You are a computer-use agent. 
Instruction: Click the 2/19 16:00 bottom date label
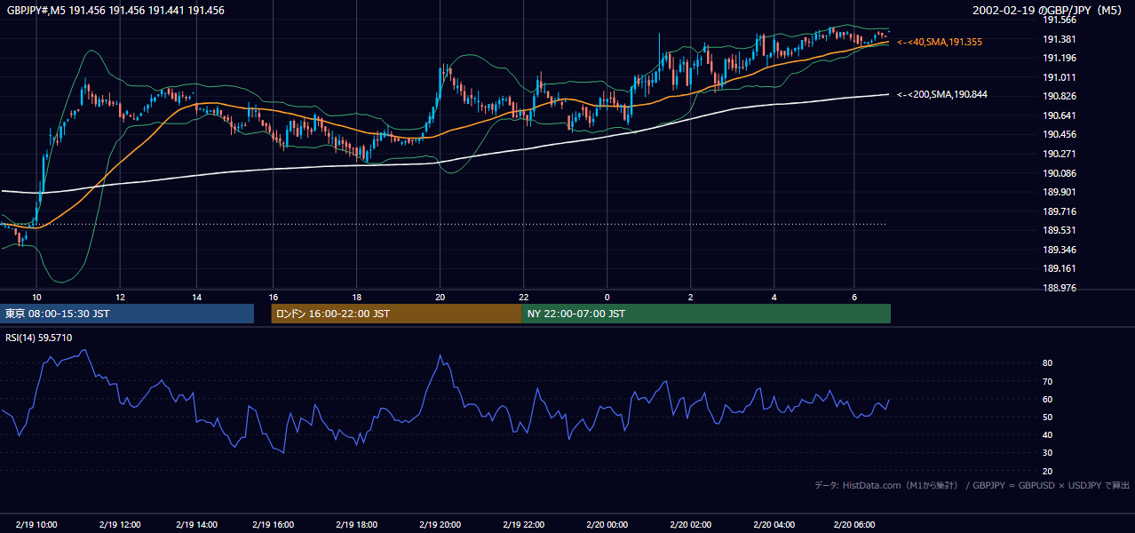coord(274,524)
